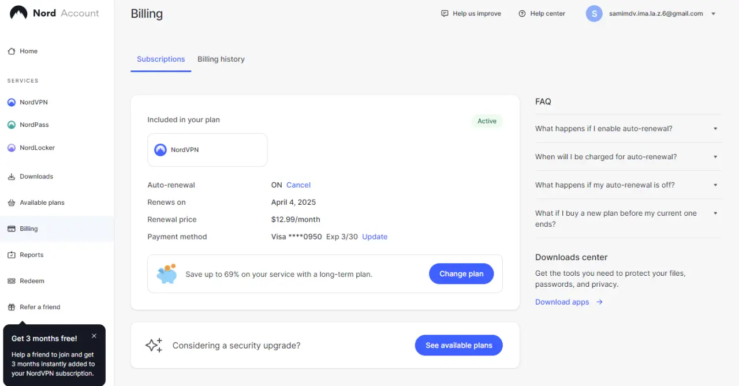
Task: Click the NordPass sidebar icon
Action: [12, 125]
